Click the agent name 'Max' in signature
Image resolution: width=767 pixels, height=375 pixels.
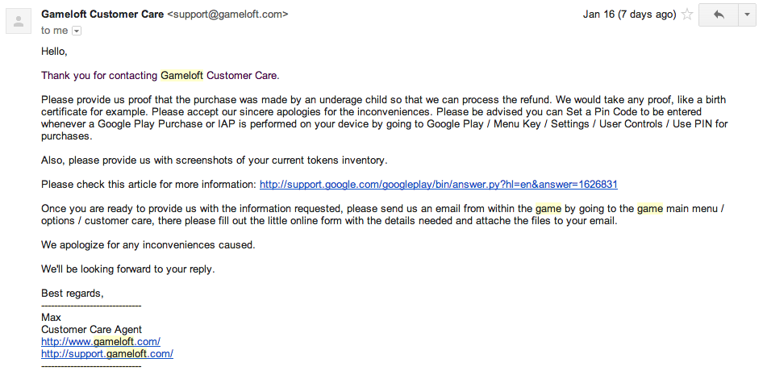click(x=51, y=318)
